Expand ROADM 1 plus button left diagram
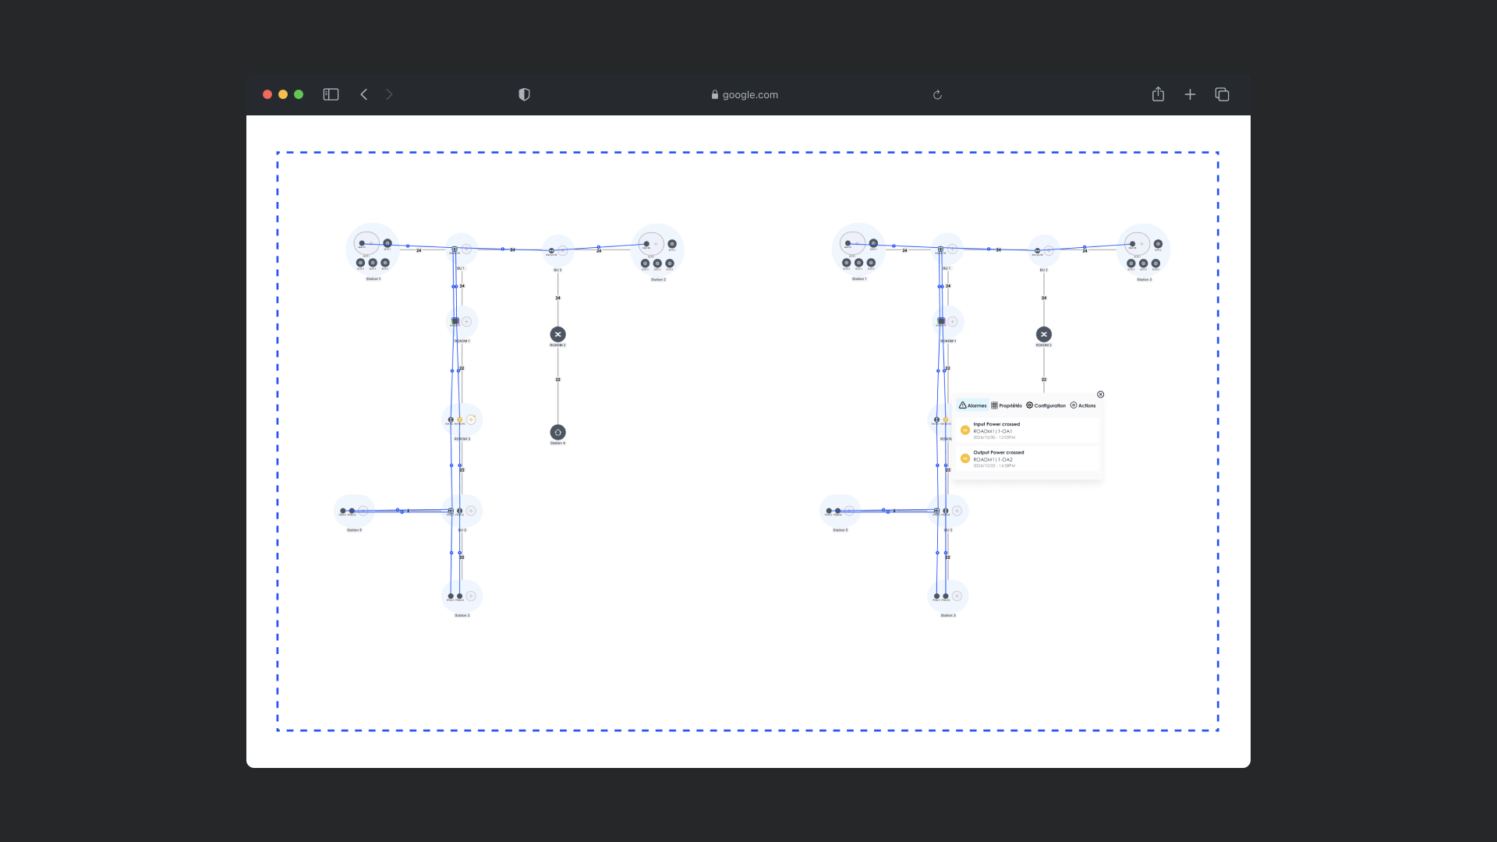This screenshot has height=842, width=1497. [466, 321]
